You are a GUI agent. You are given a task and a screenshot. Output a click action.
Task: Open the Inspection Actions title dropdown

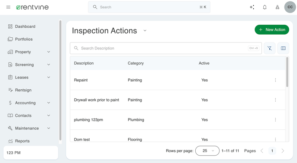(145, 30)
